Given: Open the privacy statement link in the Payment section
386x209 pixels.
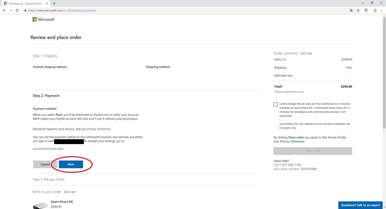Looking at the screenshot, I should coord(98,129).
